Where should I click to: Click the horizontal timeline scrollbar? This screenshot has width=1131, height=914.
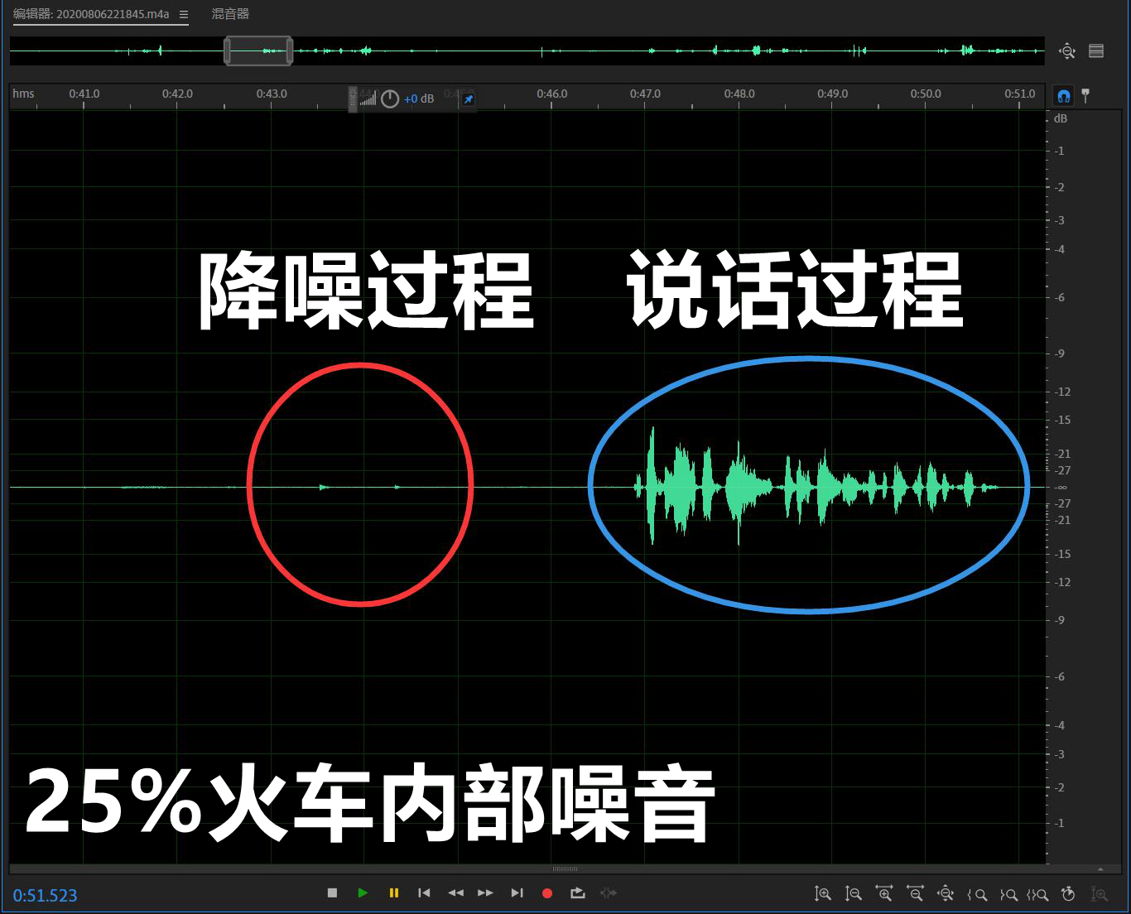point(565,868)
